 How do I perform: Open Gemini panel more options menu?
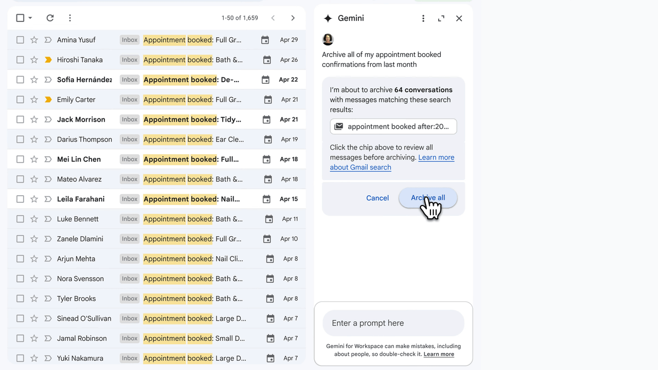coord(423,19)
